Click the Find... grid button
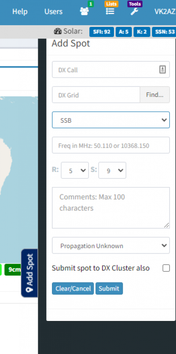This screenshot has height=354, width=176. tap(154, 95)
